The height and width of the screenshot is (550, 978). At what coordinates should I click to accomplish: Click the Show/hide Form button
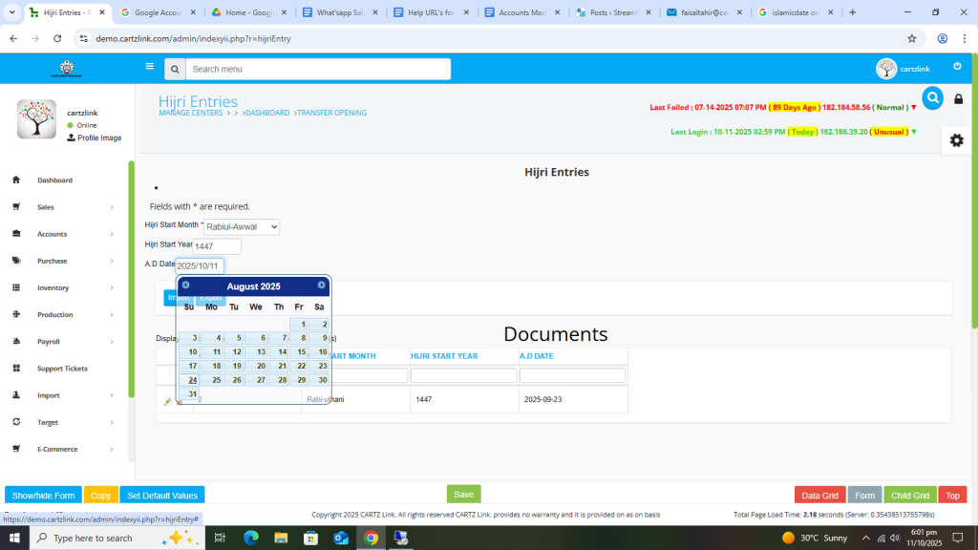tap(43, 496)
